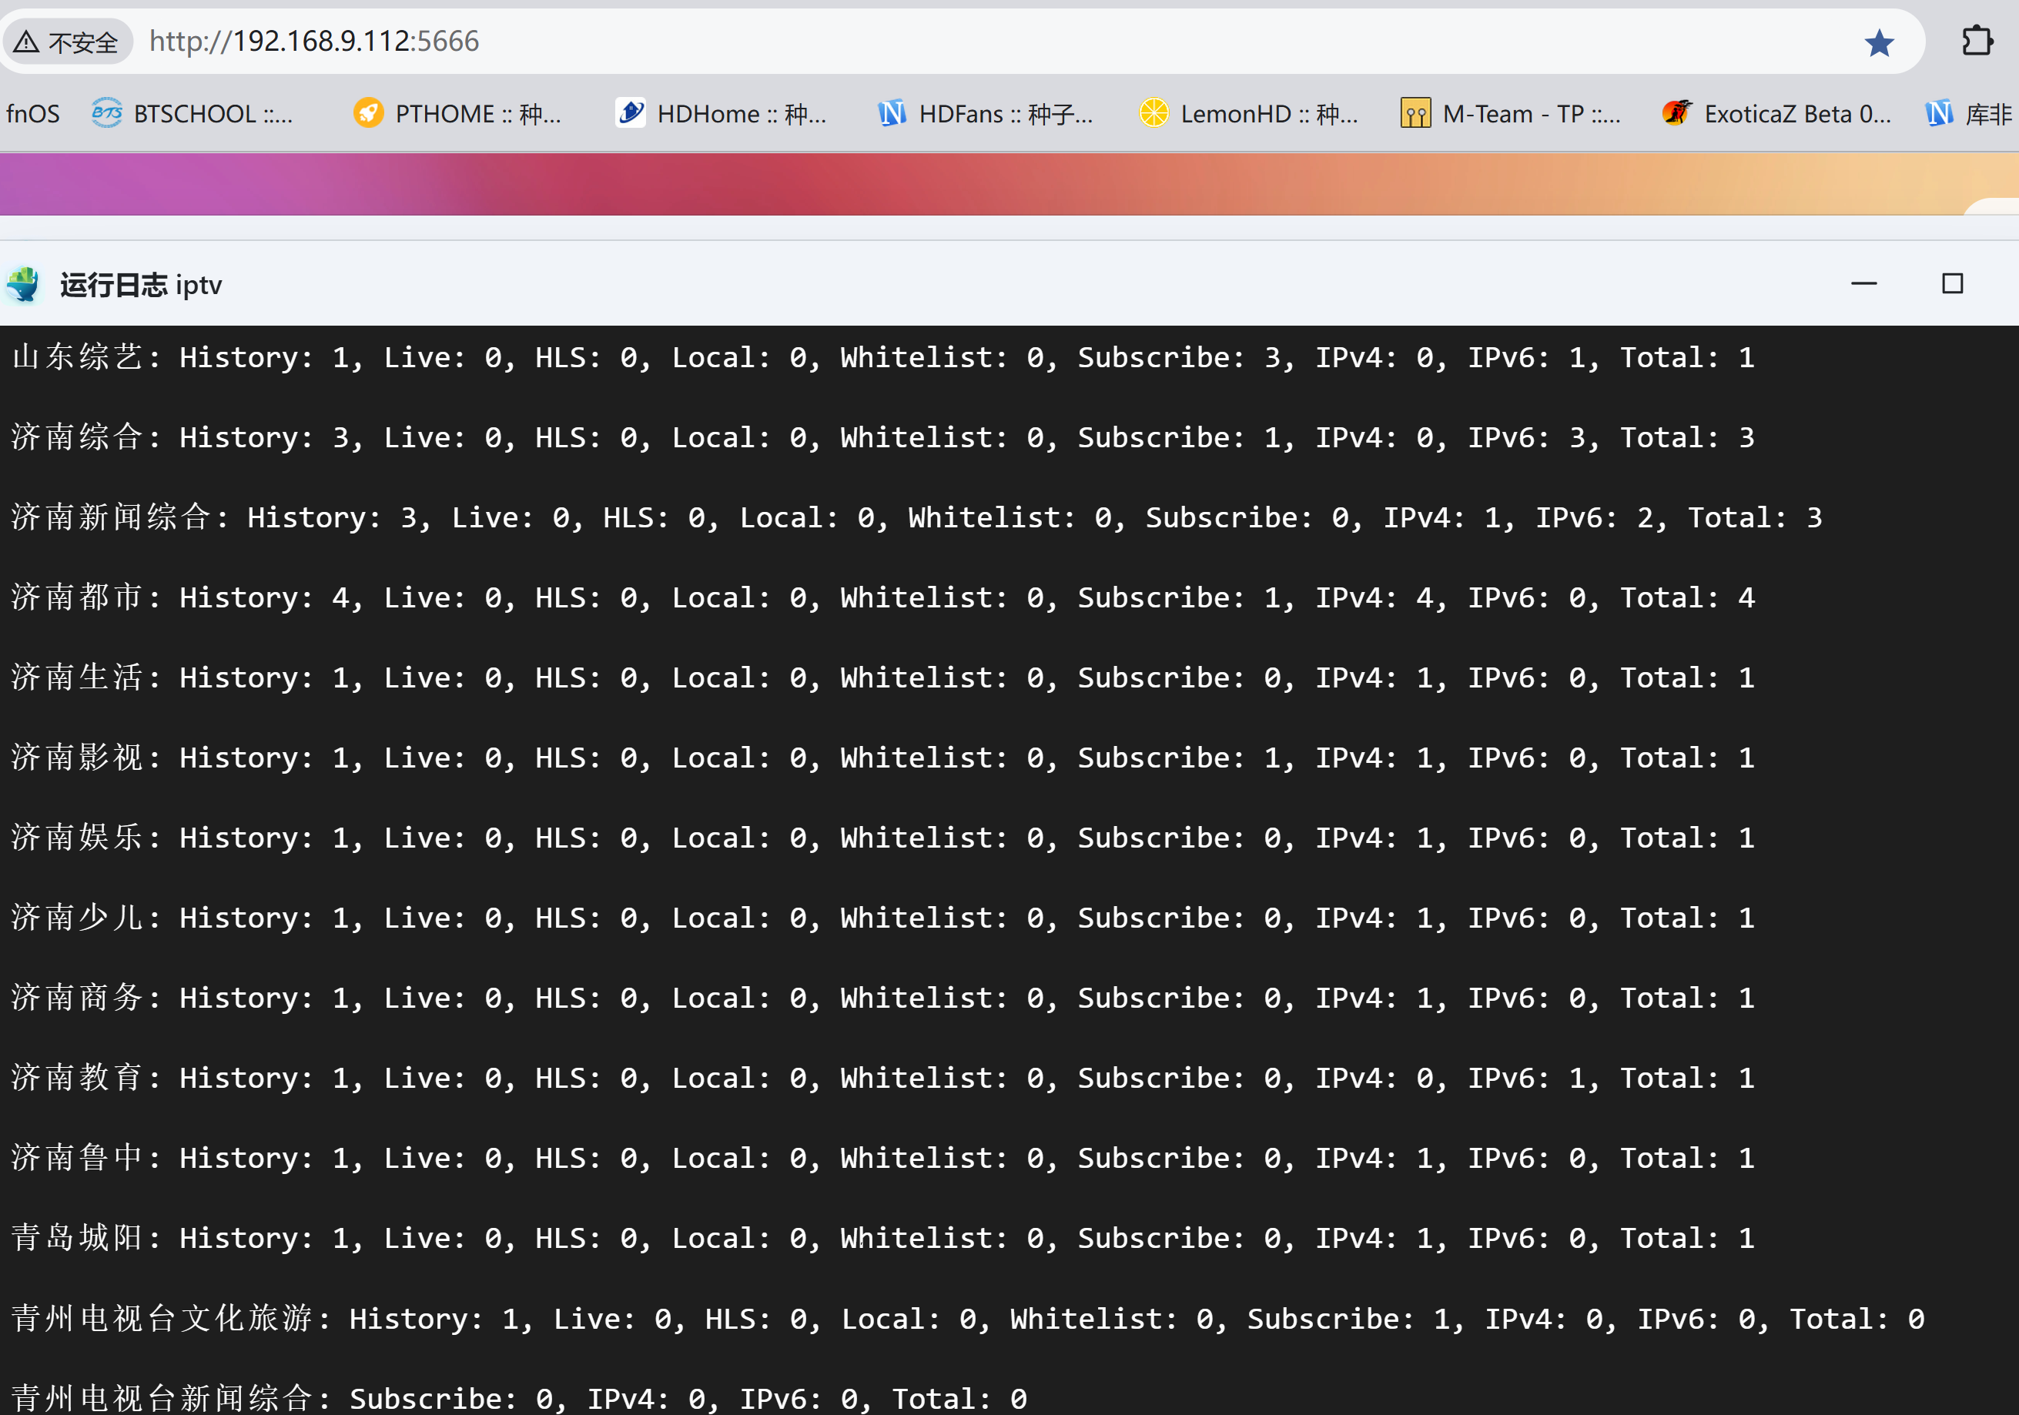Minimize the iptv log window
This screenshot has width=2019, height=1415.
(1863, 284)
